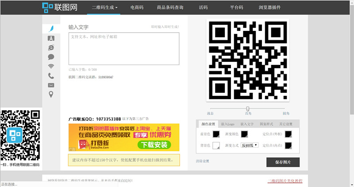Open the 前景色 color swatch

tap(216, 134)
